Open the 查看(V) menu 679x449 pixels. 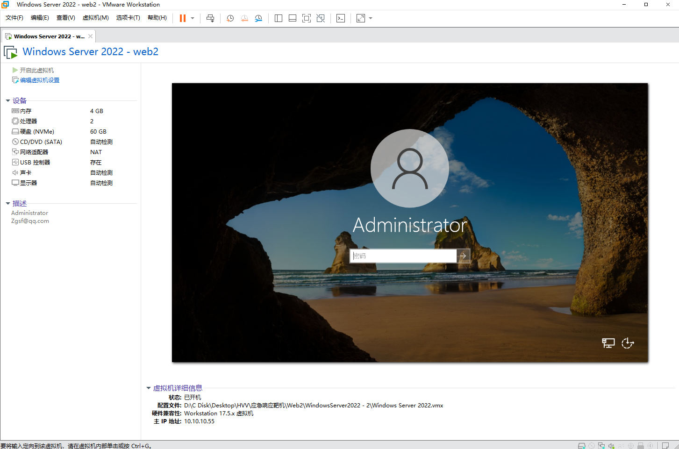coord(66,18)
